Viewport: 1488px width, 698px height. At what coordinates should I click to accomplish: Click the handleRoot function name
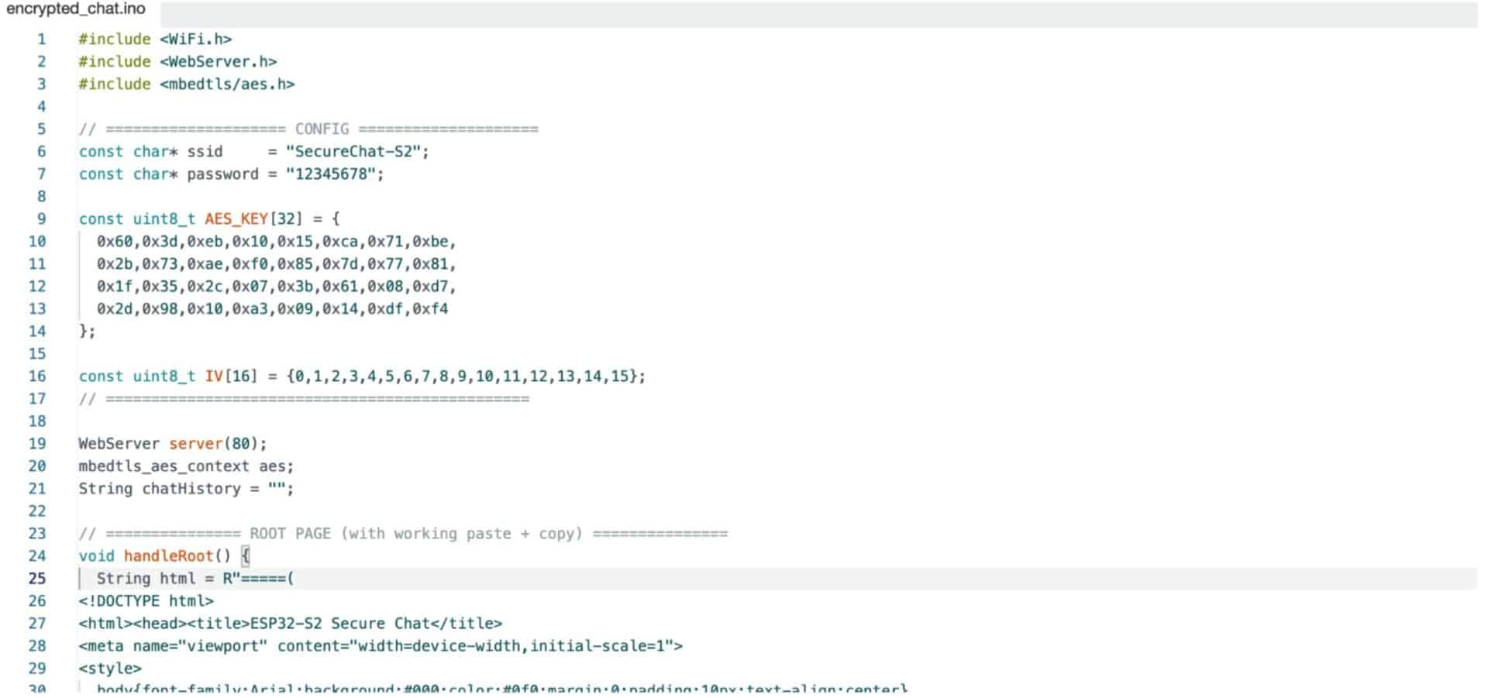pos(168,556)
